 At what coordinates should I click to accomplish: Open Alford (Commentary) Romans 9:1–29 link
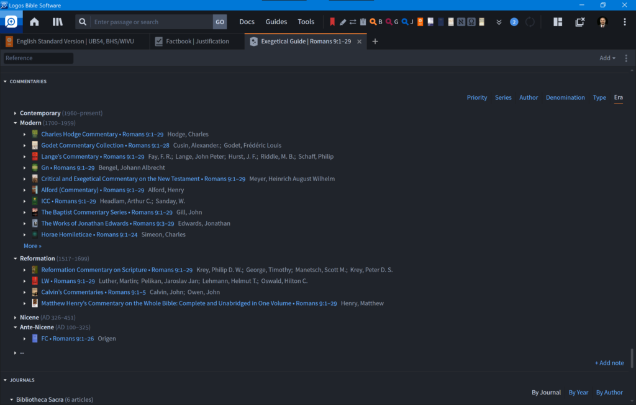click(x=93, y=190)
